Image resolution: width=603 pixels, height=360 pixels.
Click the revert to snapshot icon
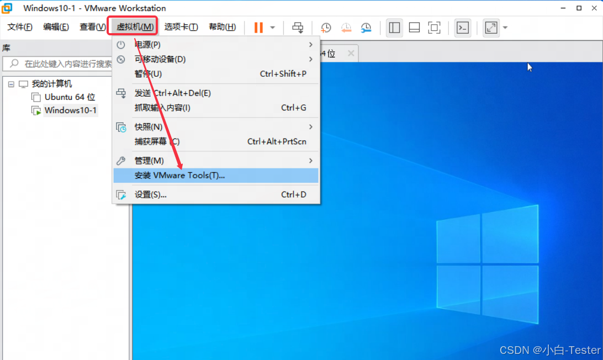pyautogui.click(x=346, y=27)
